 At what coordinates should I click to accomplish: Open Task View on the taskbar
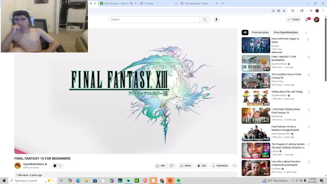pos(61,181)
